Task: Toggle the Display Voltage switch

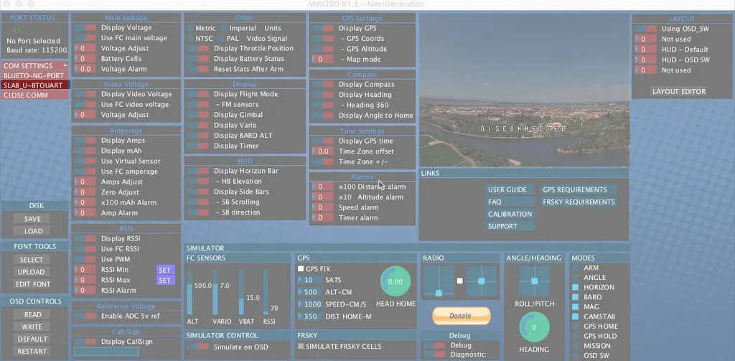Action: click(85, 28)
